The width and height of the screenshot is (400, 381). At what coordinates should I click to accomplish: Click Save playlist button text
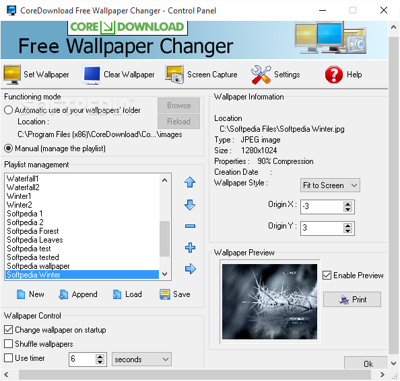point(182,294)
